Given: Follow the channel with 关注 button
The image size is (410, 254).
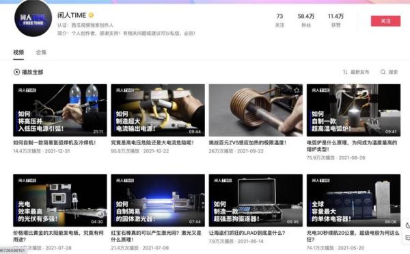Looking at the screenshot, I should 385,21.
